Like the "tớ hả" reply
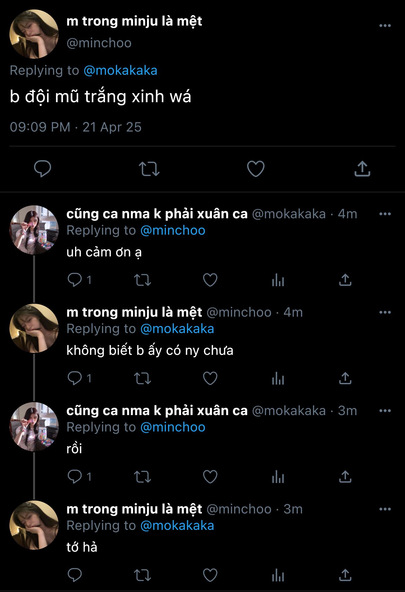The height and width of the screenshot is (592, 405). pos(210,575)
